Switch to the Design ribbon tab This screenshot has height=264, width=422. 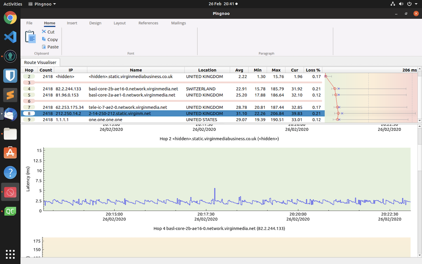[x=95, y=23]
